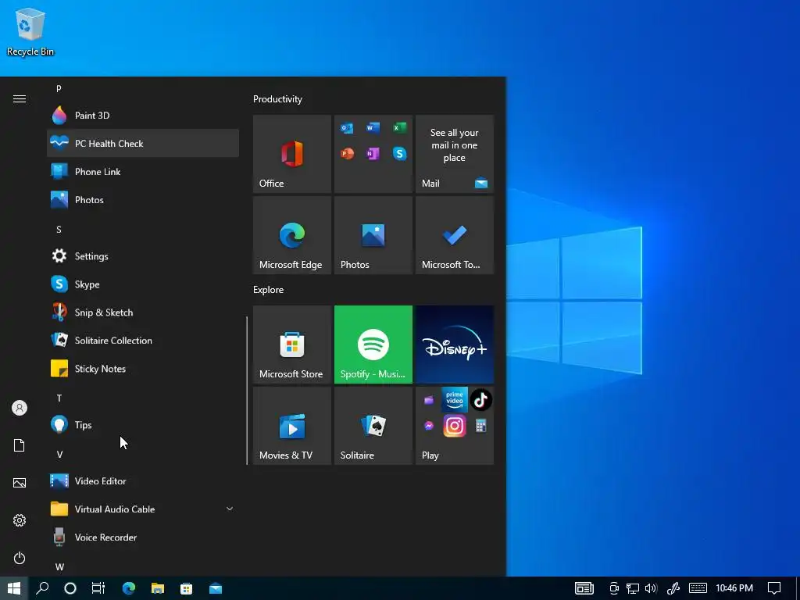
Task: Click the Explore group title
Action: click(269, 289)
